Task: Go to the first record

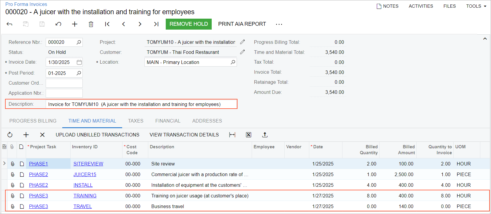Action: 107,24
